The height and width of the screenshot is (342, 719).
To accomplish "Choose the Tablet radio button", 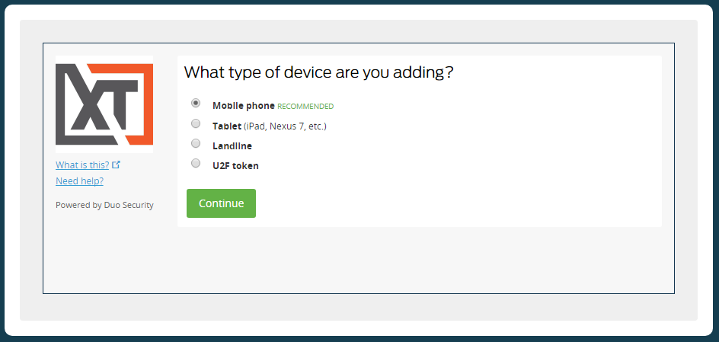I will tap(196, 123).
